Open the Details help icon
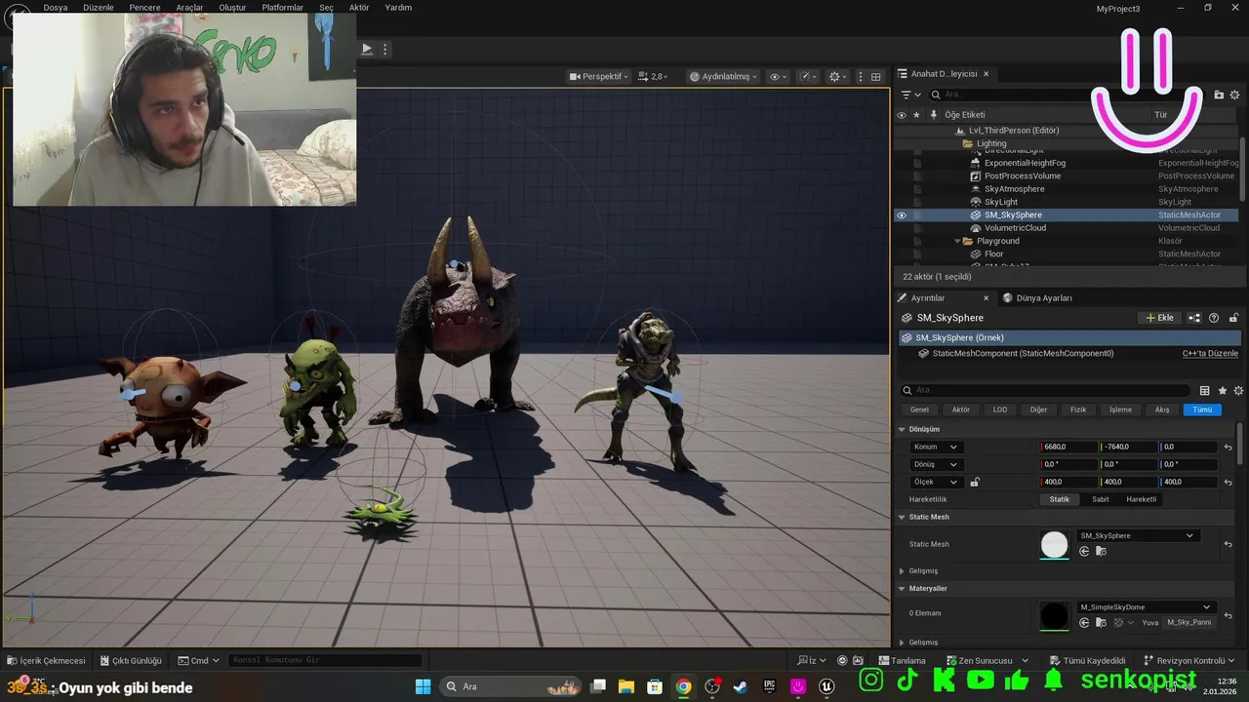Viewport: 1249px width, 702px height. (x=1214, y=318)
